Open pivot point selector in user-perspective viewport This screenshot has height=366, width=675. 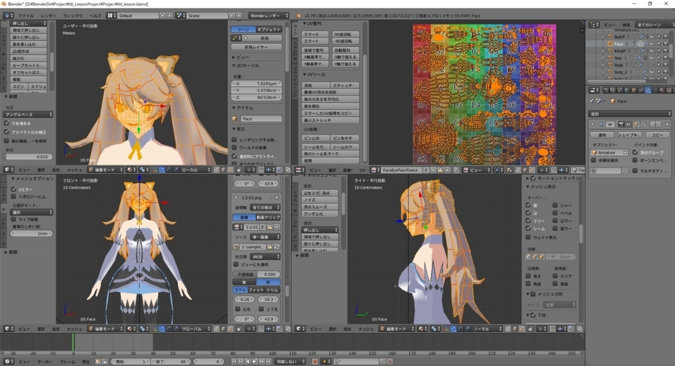(x=144, y=169)
